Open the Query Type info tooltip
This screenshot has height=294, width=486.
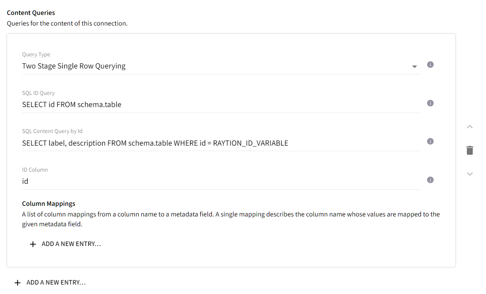430,65
